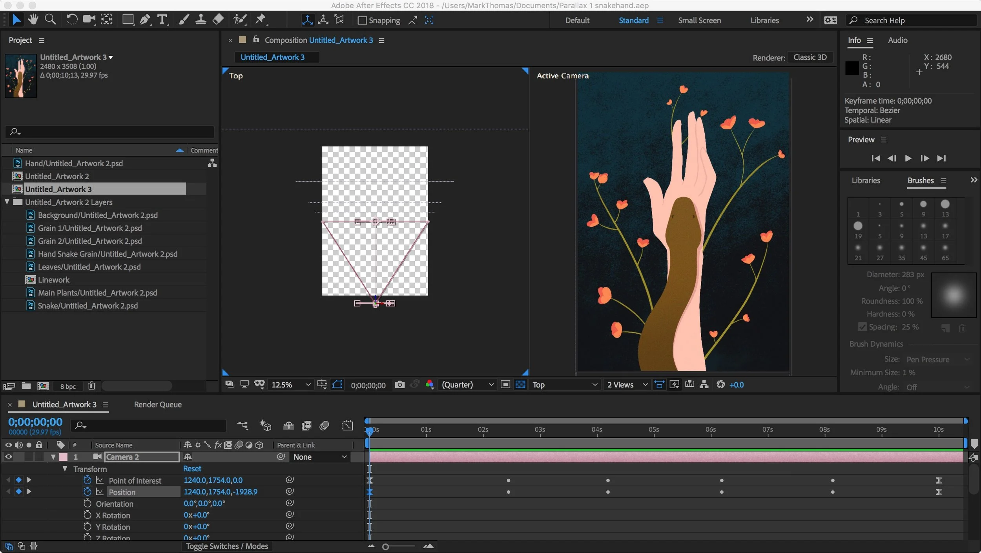Hide the Camera 2 layer eye
Viewport: 981px width, 553px height.
8,457
